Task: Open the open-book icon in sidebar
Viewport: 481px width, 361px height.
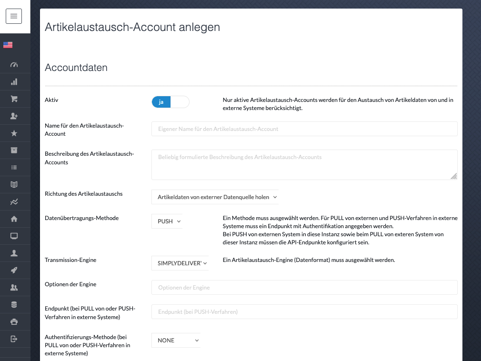Action: tap(14, 185)
